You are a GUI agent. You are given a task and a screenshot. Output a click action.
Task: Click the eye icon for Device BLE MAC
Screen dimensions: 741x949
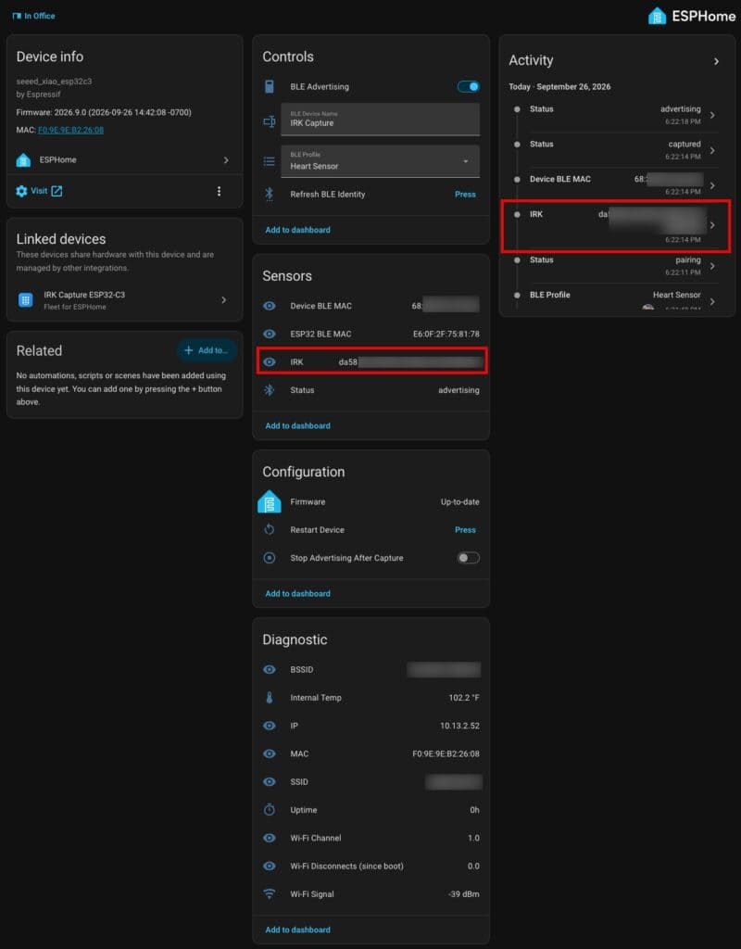pos(270,306)
